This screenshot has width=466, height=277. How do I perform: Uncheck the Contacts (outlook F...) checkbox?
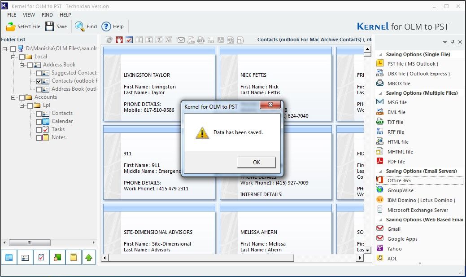tap(39, 81)
